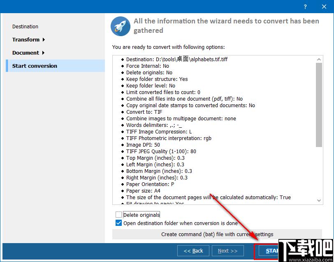Select the 'Paper Orientation: P' line
The width and height of the screenshot is (334, 262).
pos(150,184)
